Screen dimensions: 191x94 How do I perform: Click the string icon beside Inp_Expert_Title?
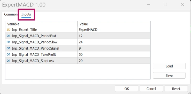(9, 30)
